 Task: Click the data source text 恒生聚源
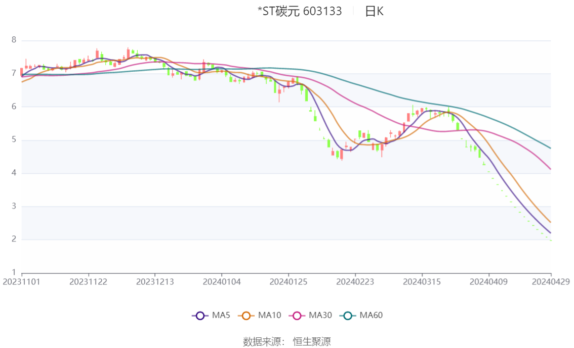[312, 342]
